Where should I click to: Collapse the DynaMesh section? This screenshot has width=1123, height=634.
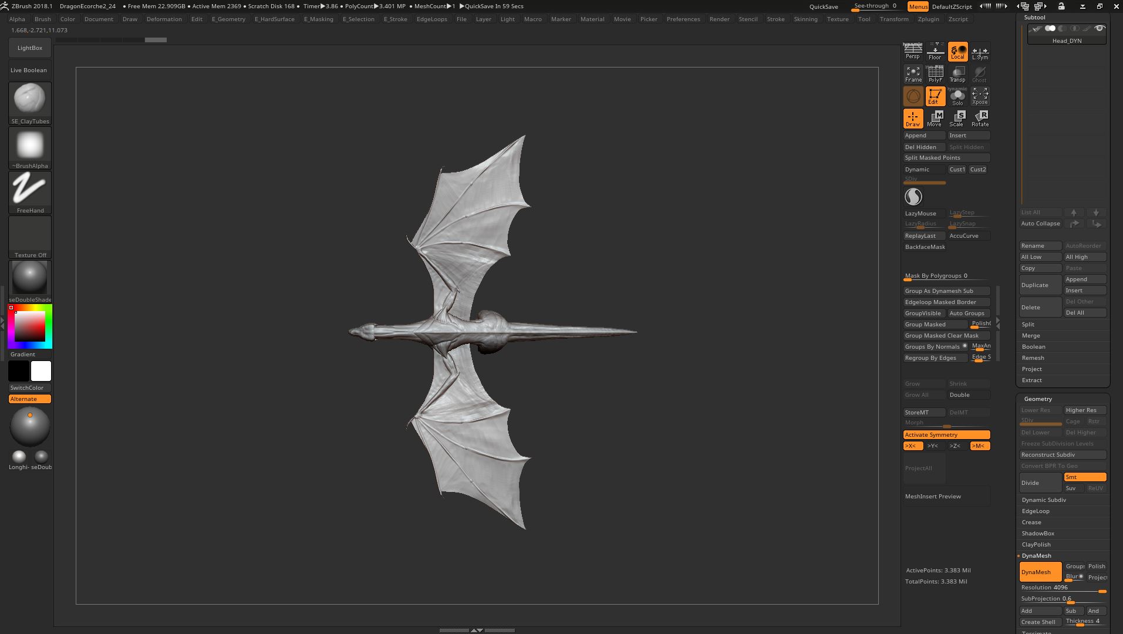pyautogui.click(x=1036, y=556)
